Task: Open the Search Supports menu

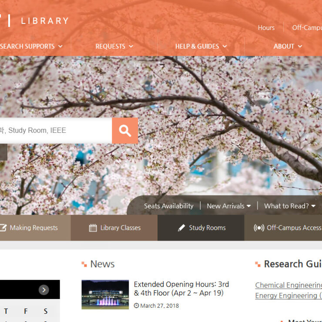Action: point(30,47)
